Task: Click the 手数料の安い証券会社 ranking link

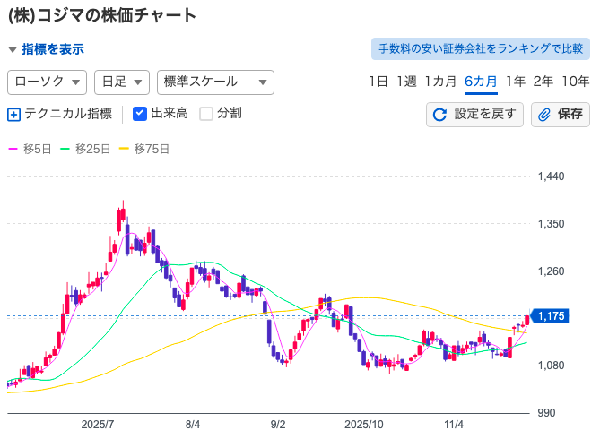Action: pyautogui.click(x=480, y=48)
